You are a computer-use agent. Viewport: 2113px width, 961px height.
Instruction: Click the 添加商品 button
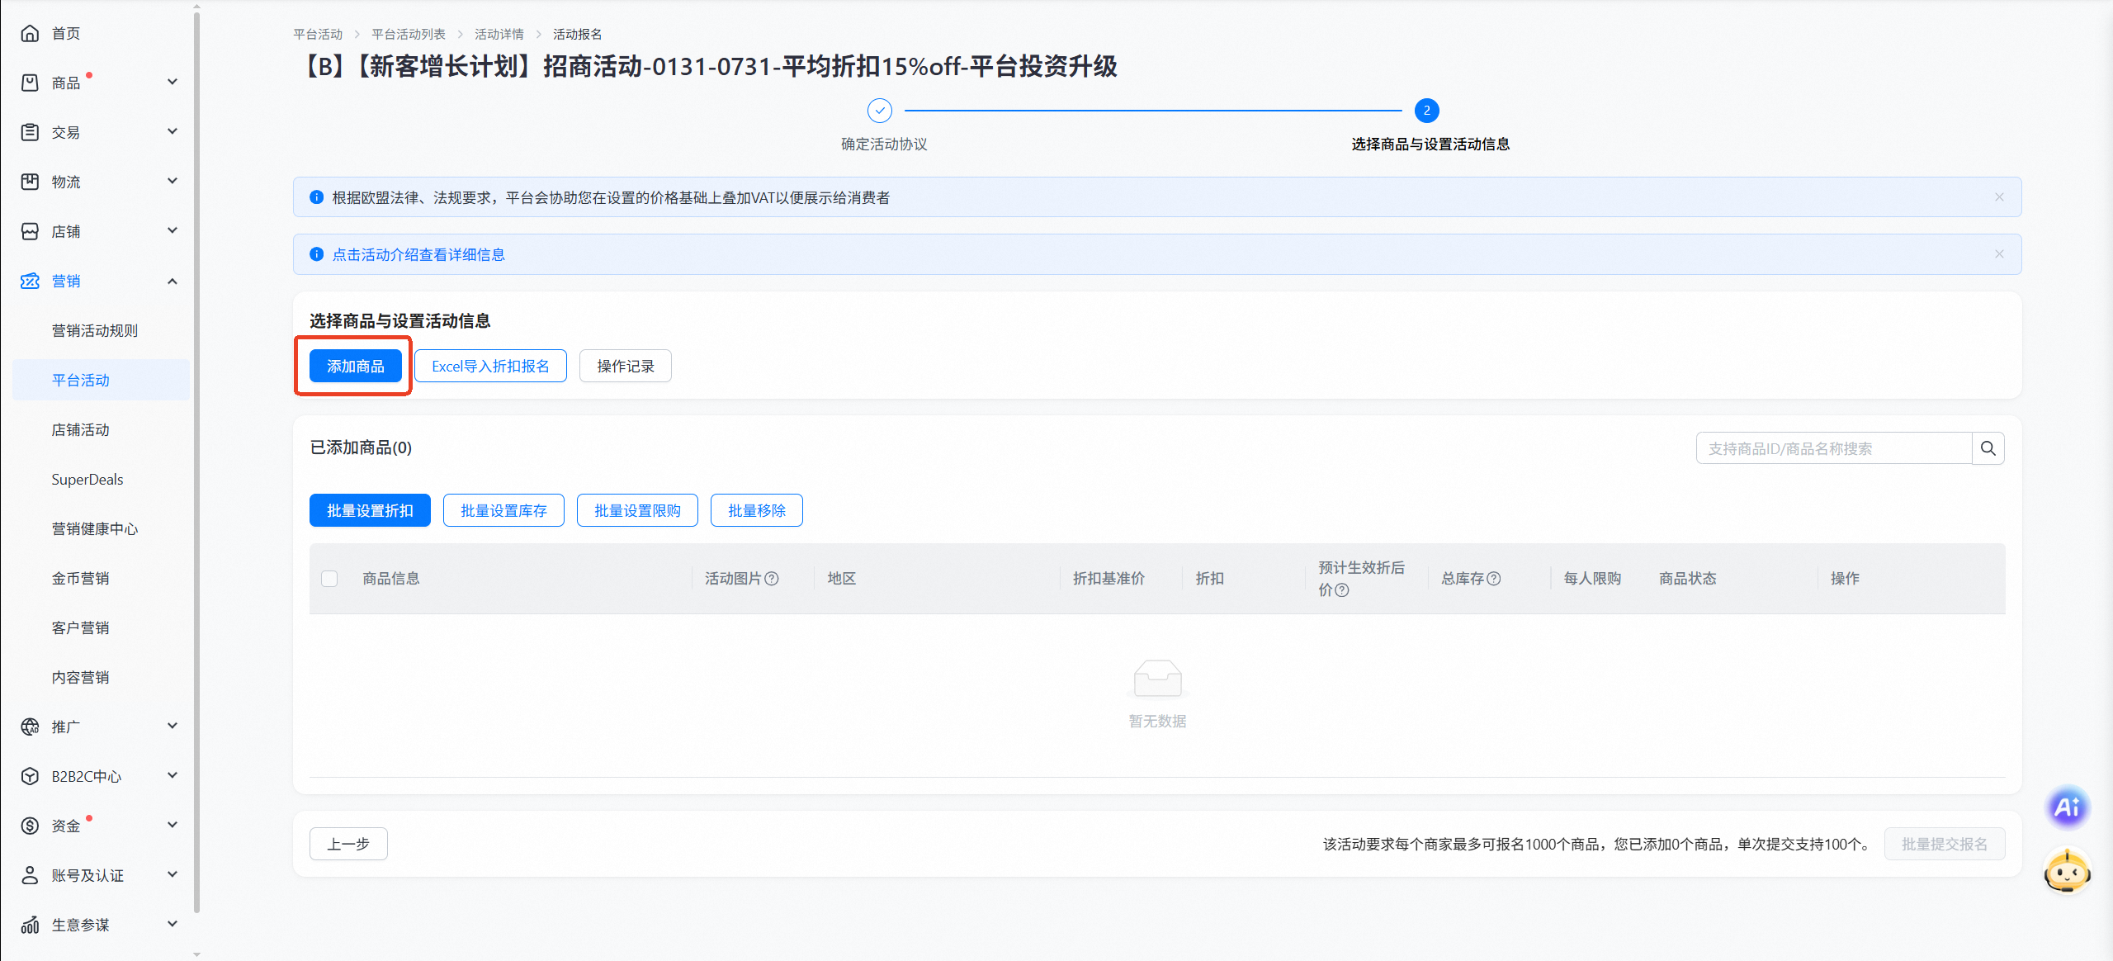(x=355, y=367)
